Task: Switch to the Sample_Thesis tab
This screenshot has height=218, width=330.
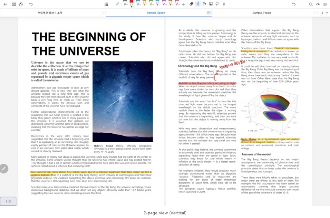Action: [262, 13]
